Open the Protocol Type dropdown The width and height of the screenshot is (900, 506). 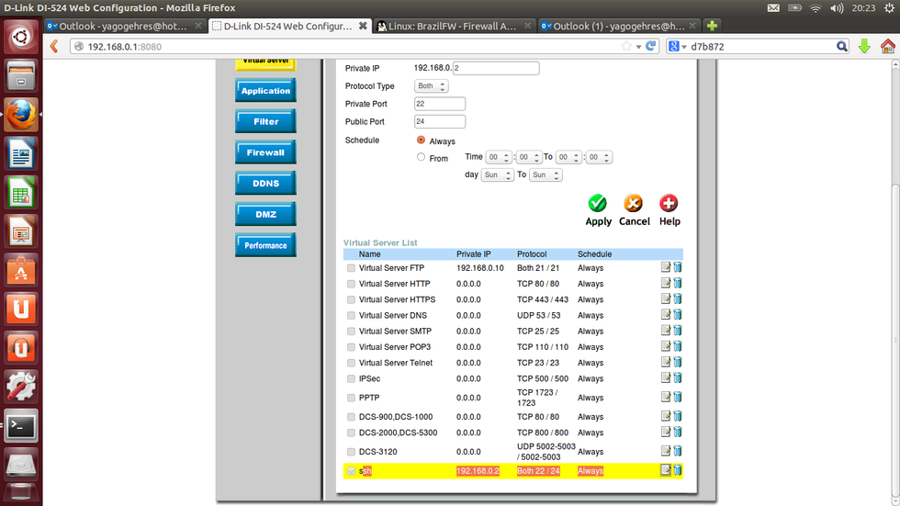tap(431, 86)
